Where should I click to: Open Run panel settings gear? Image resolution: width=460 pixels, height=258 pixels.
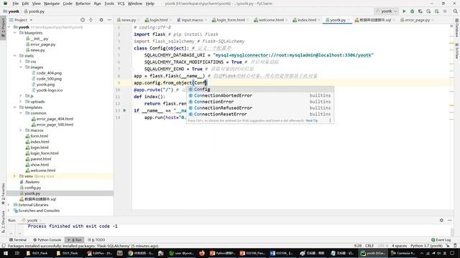coord(441,220)
